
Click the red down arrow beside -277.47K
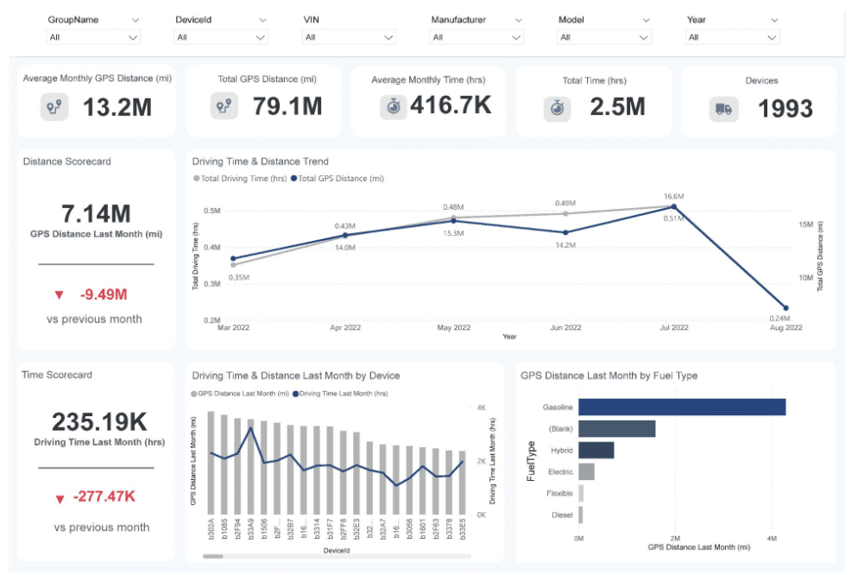pyautogui.click(x=59, y=499)
